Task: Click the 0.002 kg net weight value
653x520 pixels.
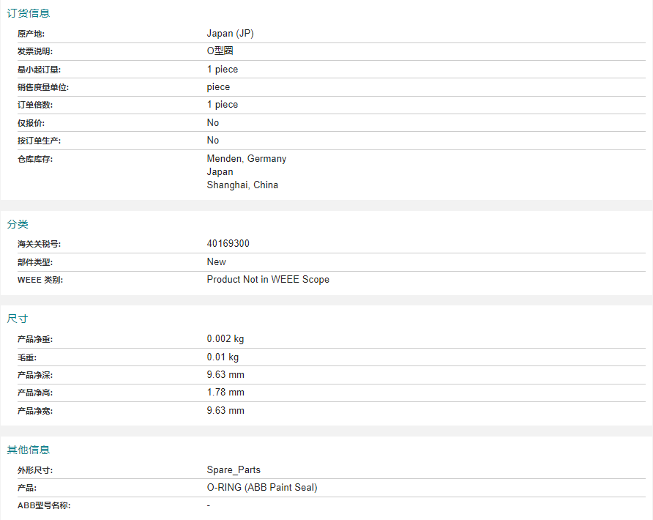Action: point(225,339)
